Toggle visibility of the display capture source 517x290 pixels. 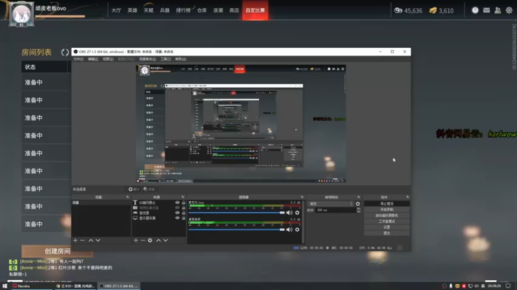pos(177,218)
